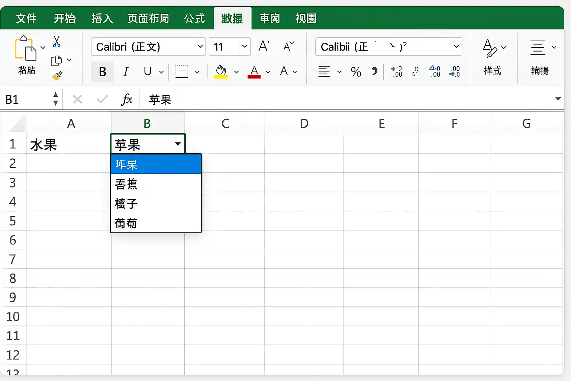Click the paste clipboard icon
Image resolution: width=571 pixels, height=381 pixels.
pyautogui.click(x=25, y=49)
